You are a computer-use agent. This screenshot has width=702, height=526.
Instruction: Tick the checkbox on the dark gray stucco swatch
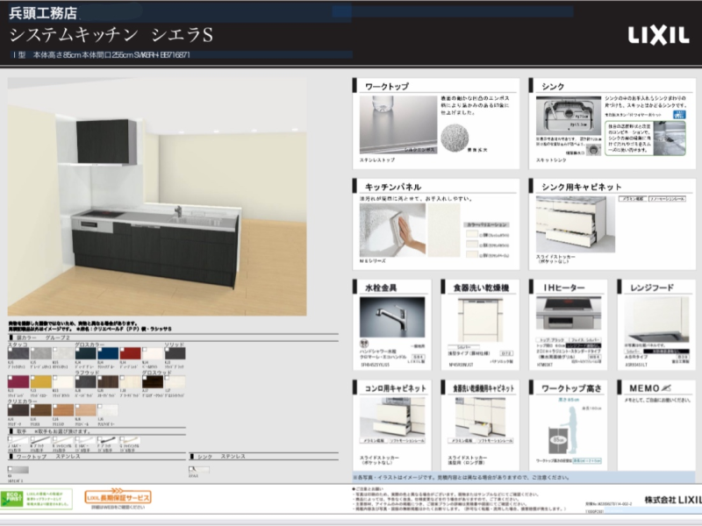[10, 349]
